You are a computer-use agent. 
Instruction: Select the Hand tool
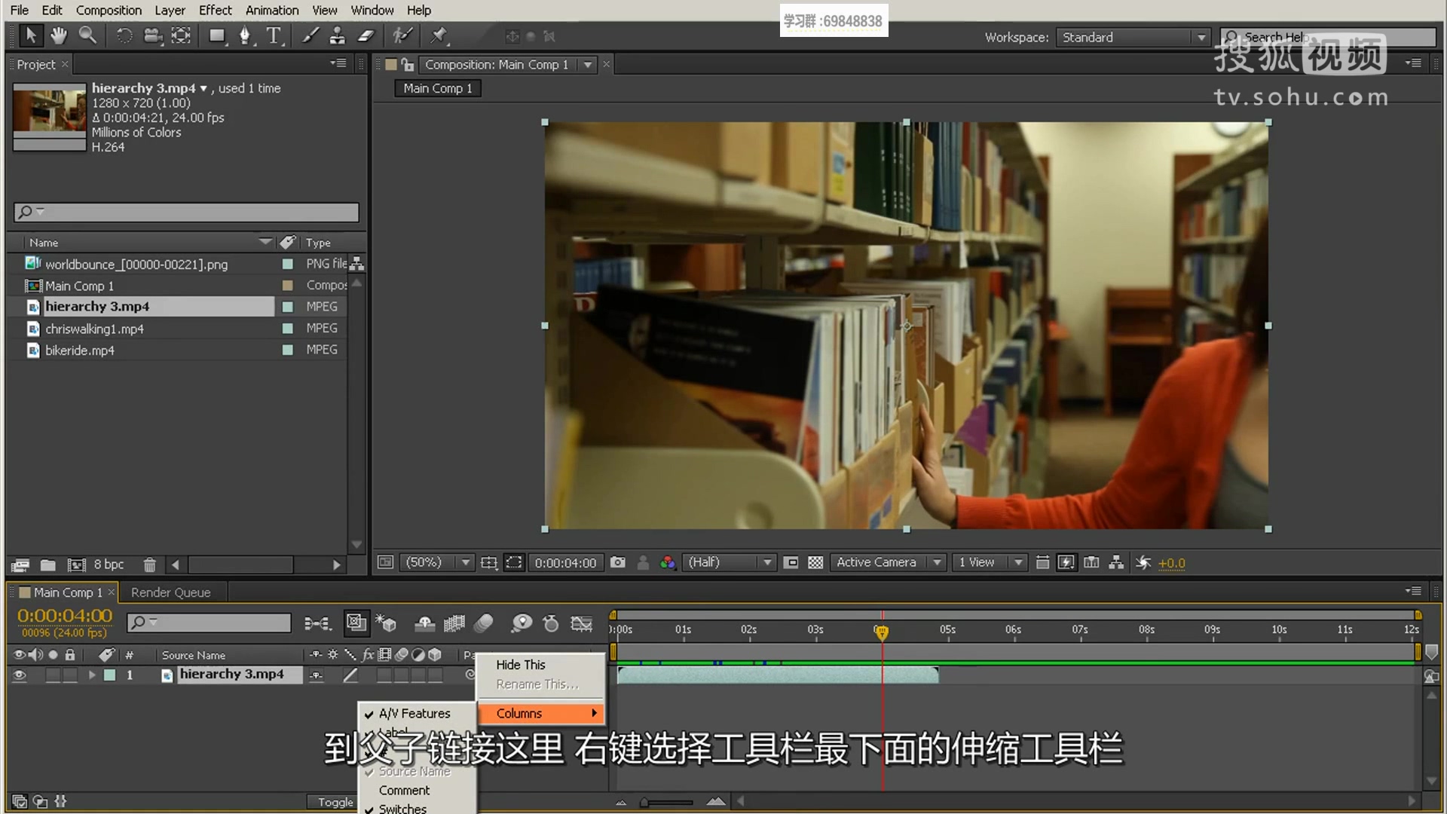(58, 35)
